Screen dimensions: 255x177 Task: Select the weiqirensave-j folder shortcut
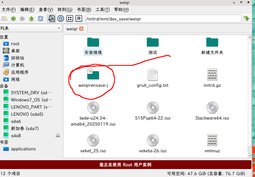[x=93, y=75]
